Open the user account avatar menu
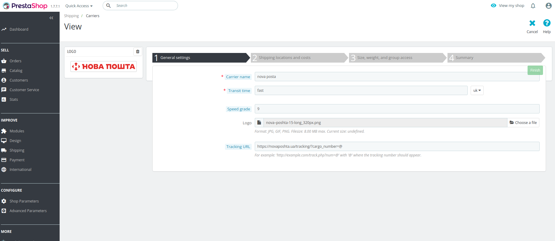This screenshot has height=241, width=555. tap(549, 6)
